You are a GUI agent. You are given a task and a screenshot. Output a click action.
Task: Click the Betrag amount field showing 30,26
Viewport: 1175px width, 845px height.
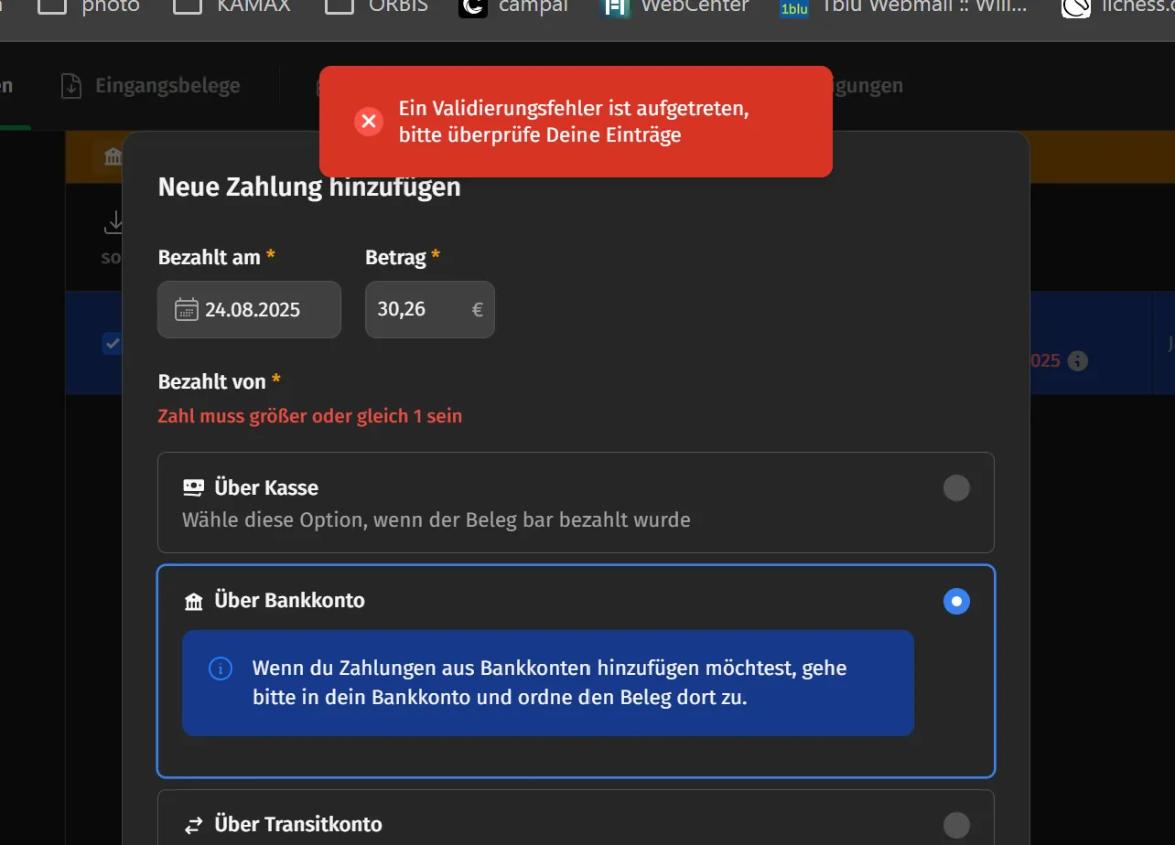click(430, 309)
